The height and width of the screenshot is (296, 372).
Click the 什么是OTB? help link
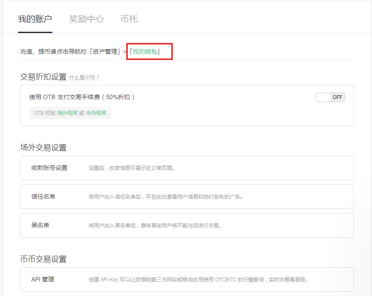[85, 78]
